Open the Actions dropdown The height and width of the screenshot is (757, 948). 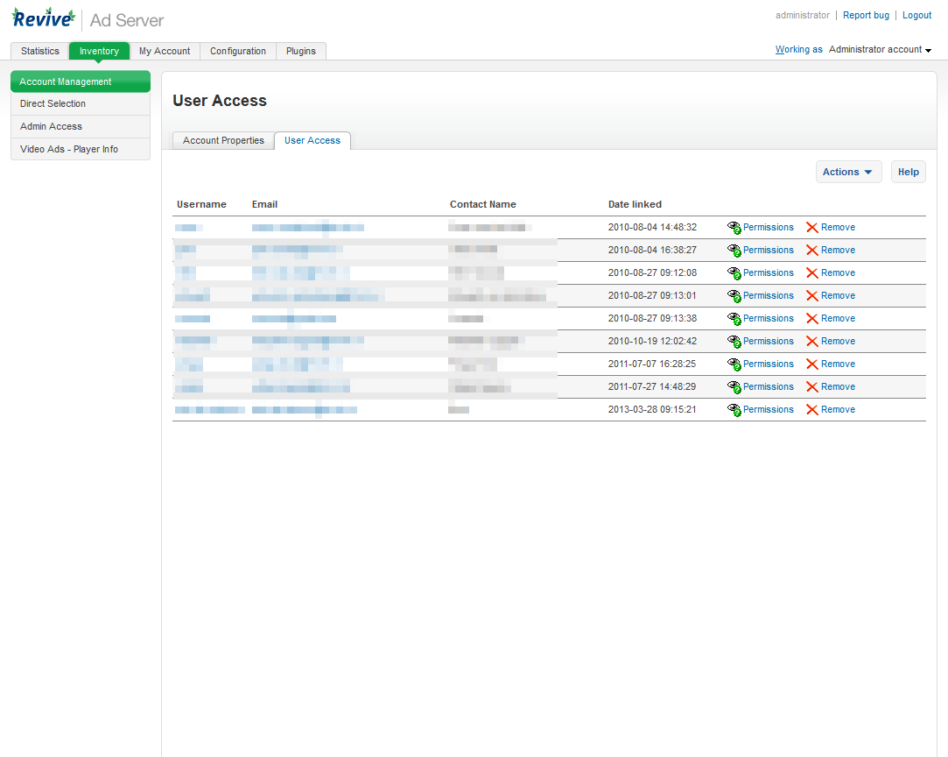point(846,172)
